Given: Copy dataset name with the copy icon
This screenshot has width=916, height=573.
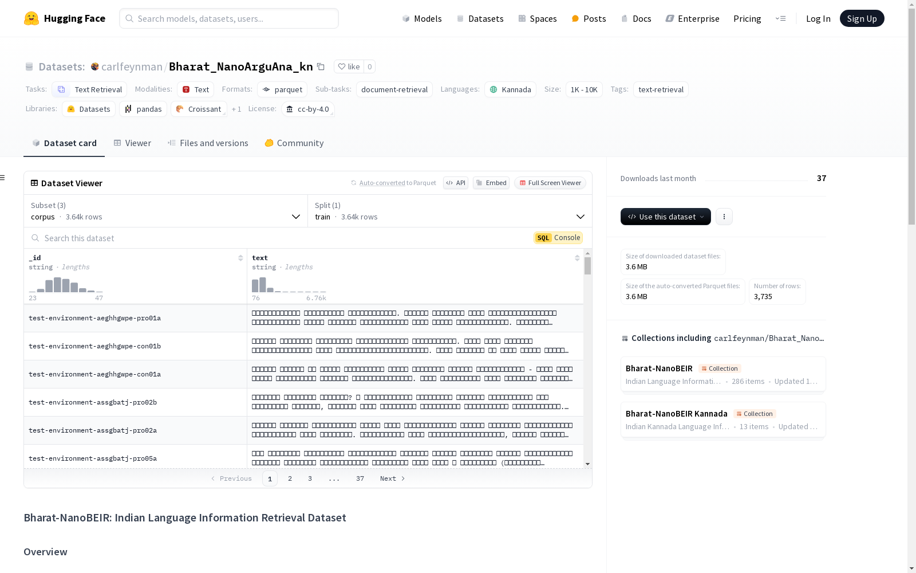Looking at the screenshot, I should click(321, 66).
